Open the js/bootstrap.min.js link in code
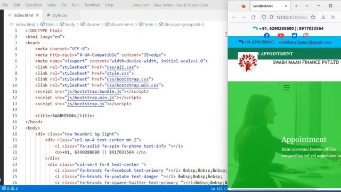Viewport: 341px width, 192px height. coord(91,98)
